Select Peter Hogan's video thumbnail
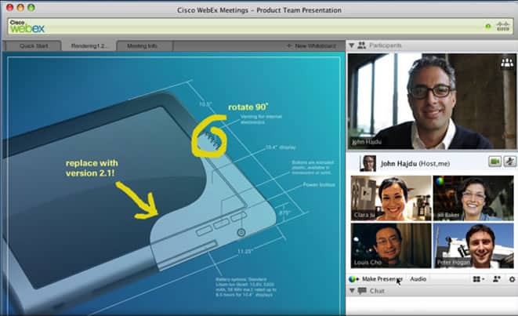518x316 pixels. pyautogui.click(x=473, y=245)
